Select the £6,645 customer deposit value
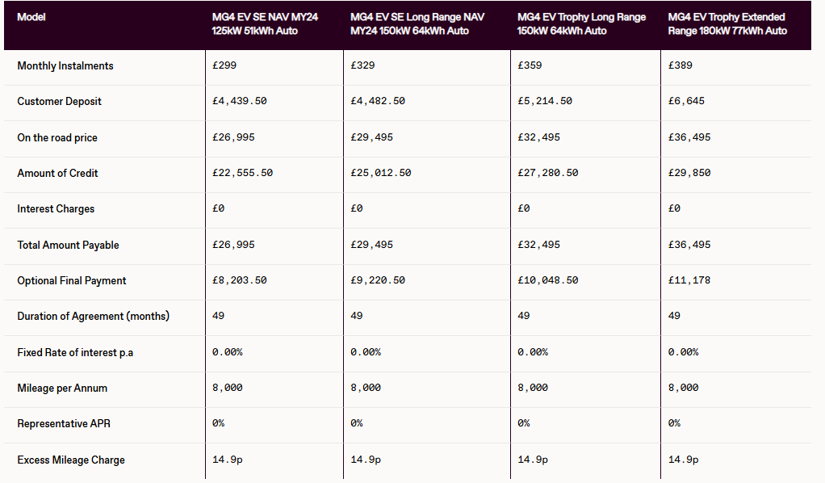The height and width of the screenshot is (483, 825). 686,101
